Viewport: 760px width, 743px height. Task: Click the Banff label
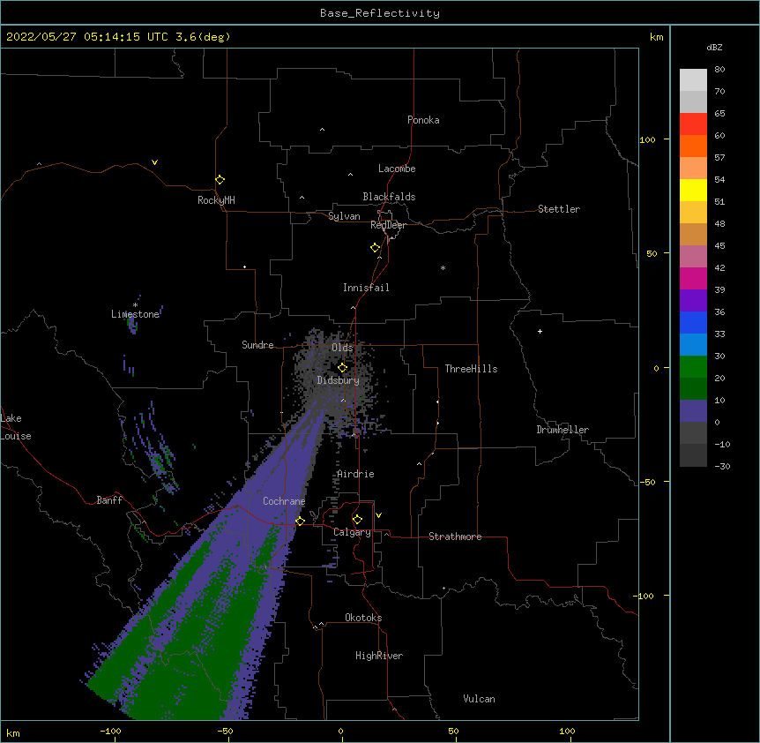pos(109,500)
